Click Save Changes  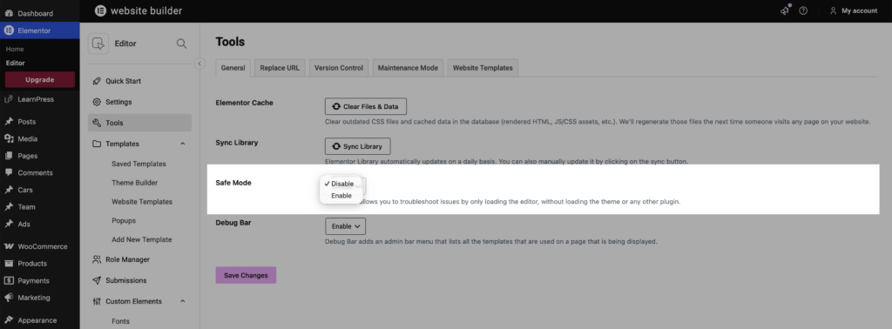[246, 275]
